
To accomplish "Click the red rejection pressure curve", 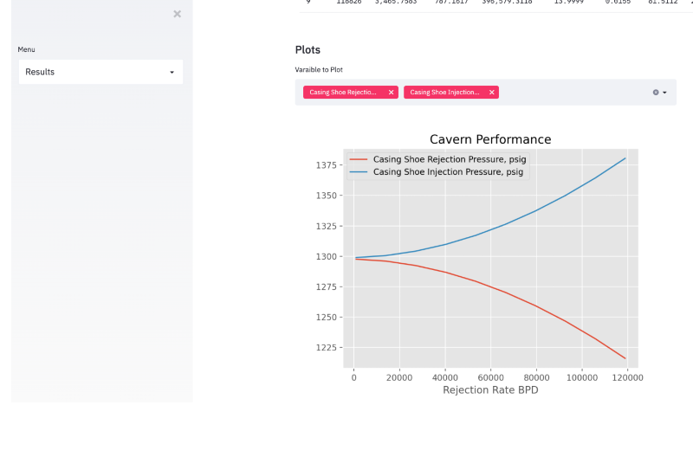I will coord(537,306).
